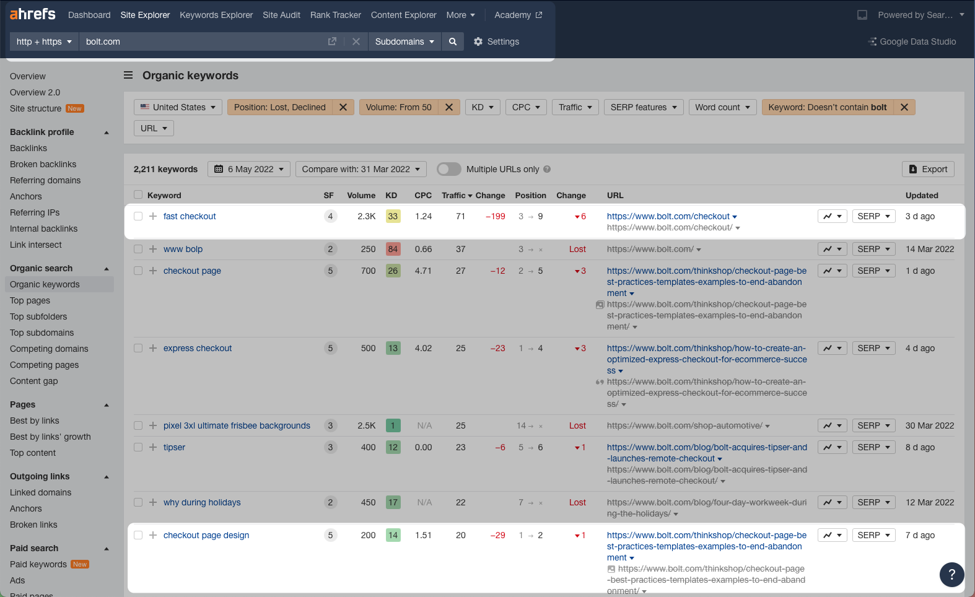Image resolution: width=975 pixels, height=597 pixels.
Task: Remove the Keyword doesn't contain bolt filter
Action: click(x=904, y=107)
